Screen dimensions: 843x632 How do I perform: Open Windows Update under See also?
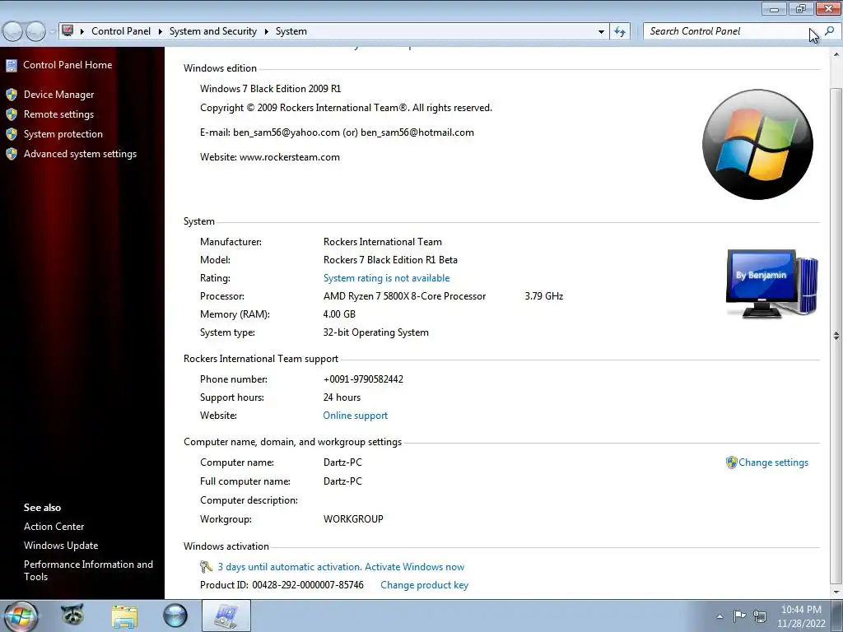(61, 546)
